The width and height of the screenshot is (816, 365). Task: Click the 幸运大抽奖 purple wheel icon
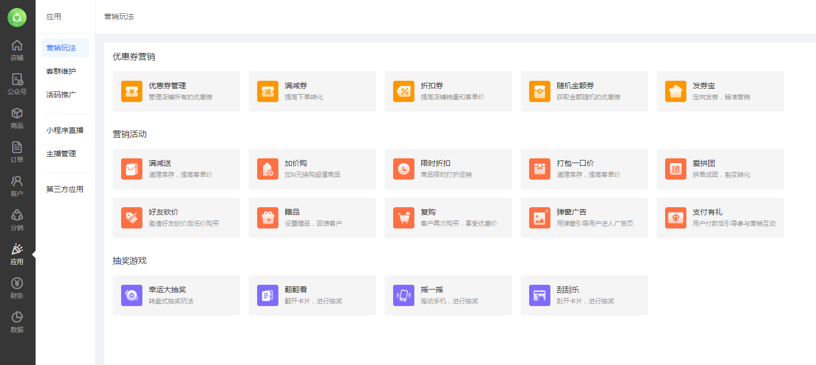pyautogui.click(x=132, y=295)
